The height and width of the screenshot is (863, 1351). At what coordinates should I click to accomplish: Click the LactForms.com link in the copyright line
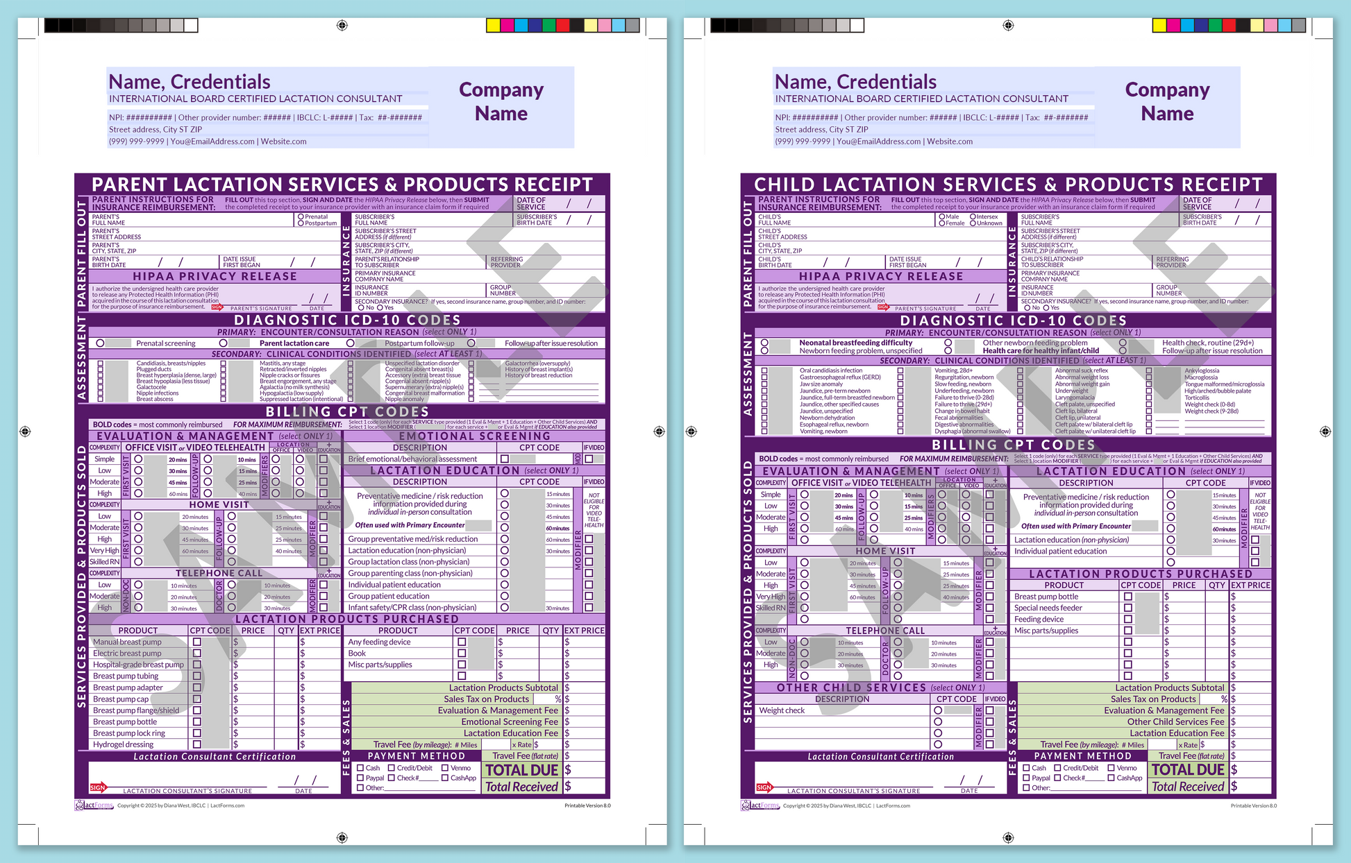tap(228, 805)
